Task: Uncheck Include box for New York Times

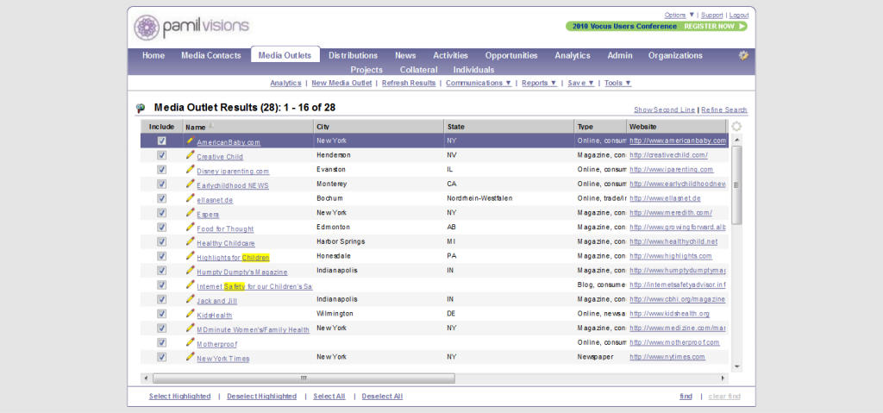Action: point(161,357)
